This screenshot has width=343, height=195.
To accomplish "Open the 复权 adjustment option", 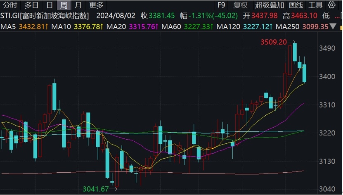I will 240,5.
